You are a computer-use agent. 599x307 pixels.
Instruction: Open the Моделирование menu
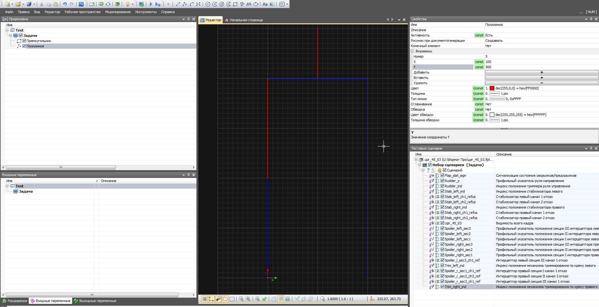click(118, 12)
